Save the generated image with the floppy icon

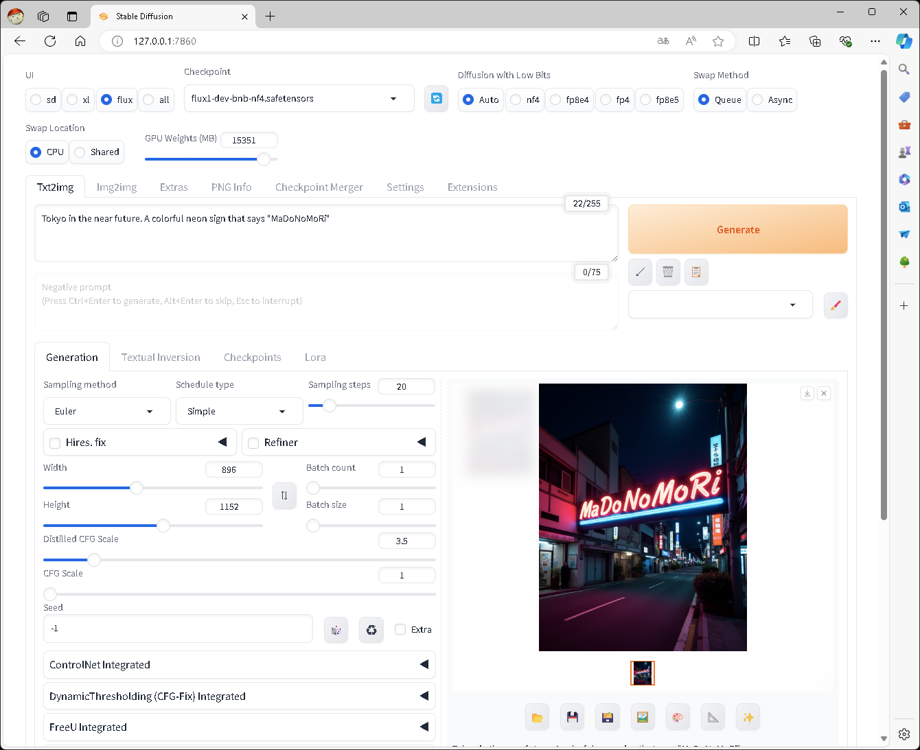pyautogui.click(x=572, y=716)
